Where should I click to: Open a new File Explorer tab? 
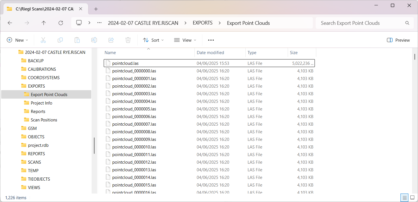point(96,9)
